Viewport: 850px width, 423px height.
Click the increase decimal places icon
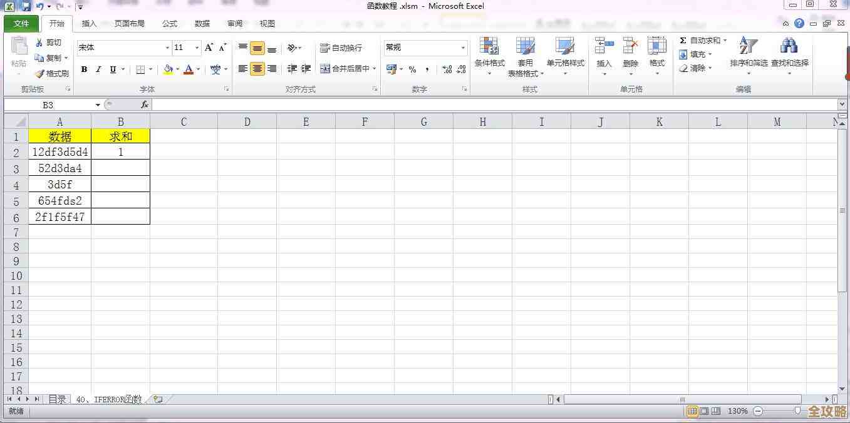point(447,69)
